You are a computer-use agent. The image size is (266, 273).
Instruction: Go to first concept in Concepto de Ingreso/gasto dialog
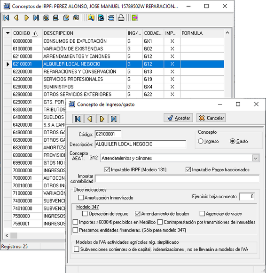78,119
